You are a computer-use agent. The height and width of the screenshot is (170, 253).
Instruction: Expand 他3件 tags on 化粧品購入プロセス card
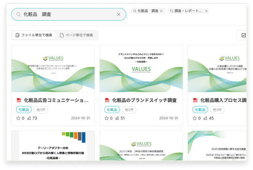tap(217, 110)
